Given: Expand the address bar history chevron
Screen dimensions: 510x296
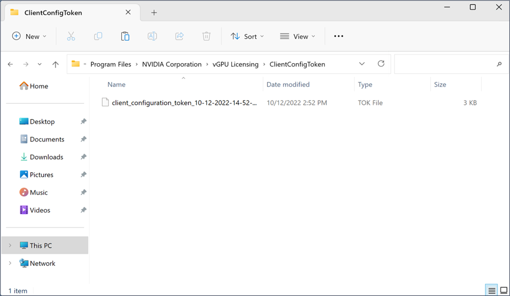Looking at the screenshot, I should click(x=362, y=64).
